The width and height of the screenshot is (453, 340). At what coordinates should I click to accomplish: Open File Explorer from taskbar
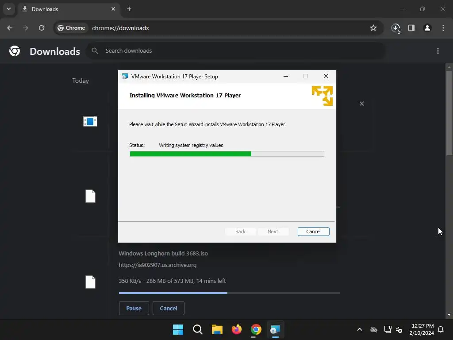coord(217,329)
